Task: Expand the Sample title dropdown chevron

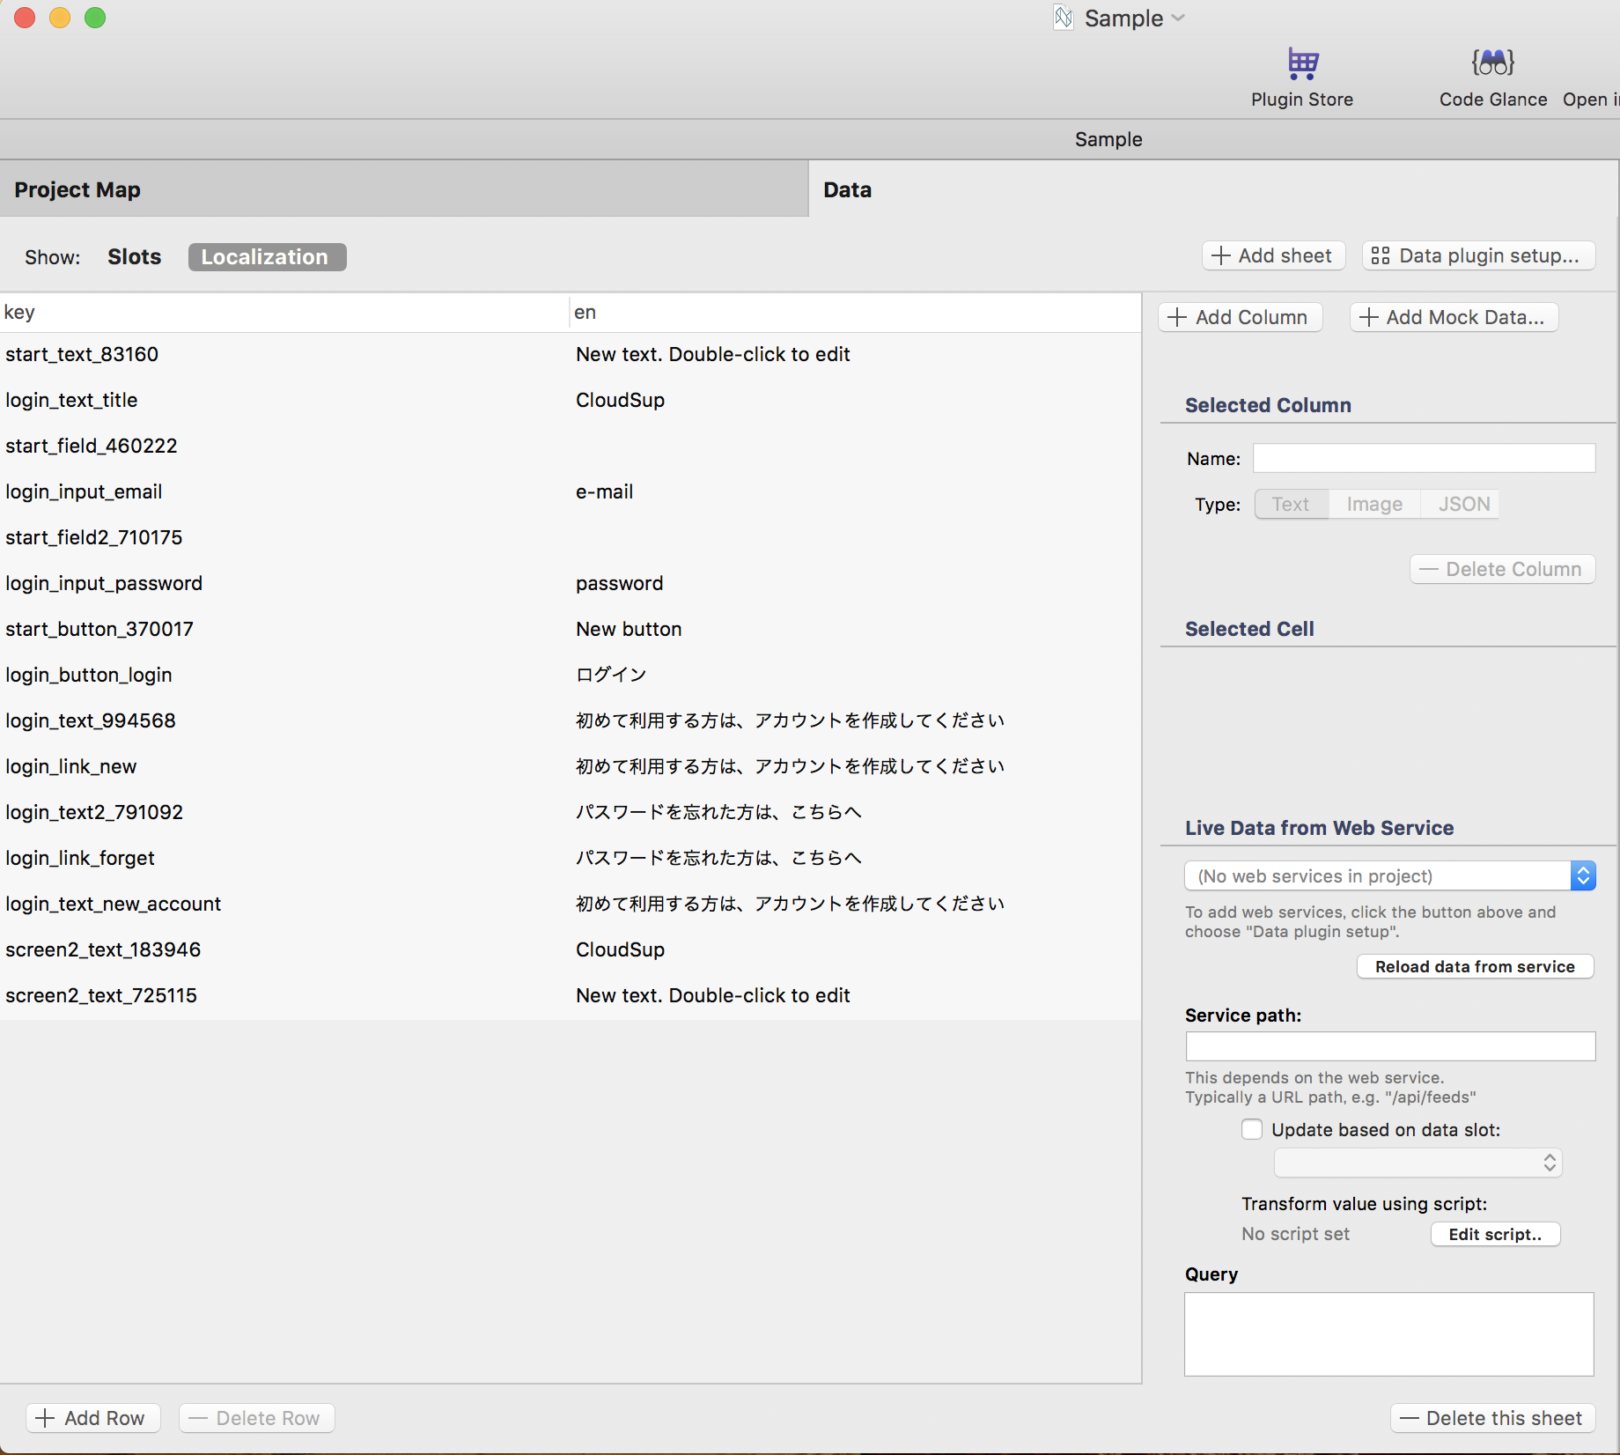Action: click(1178, 18)
